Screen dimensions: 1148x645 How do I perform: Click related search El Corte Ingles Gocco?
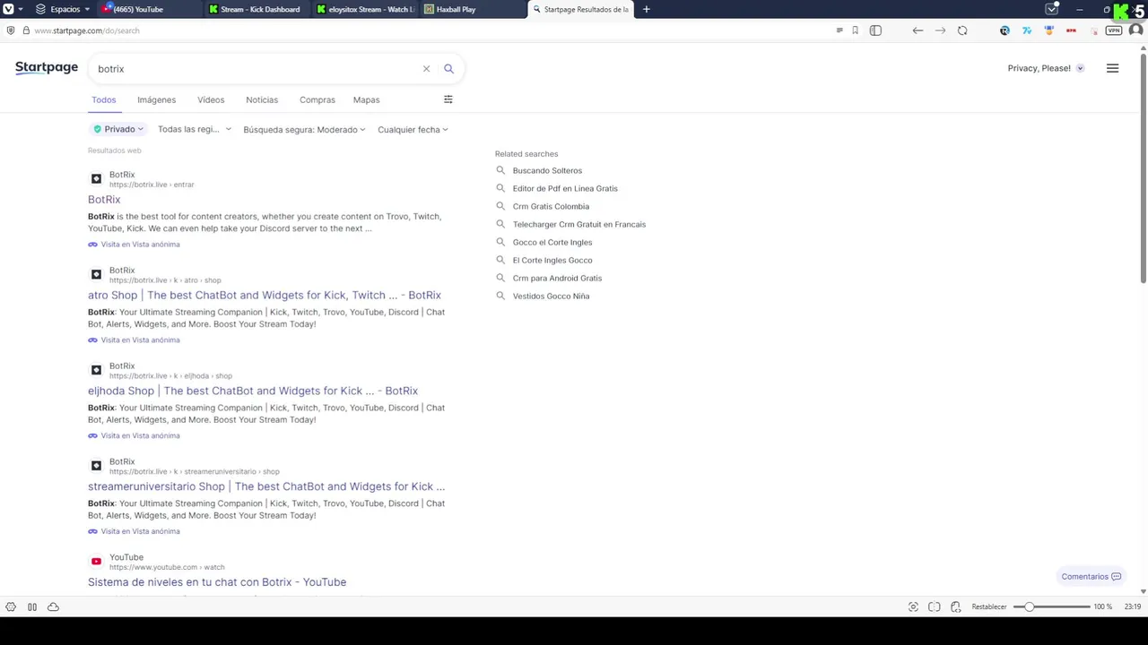pyautogui.click(x=552, y=260)
